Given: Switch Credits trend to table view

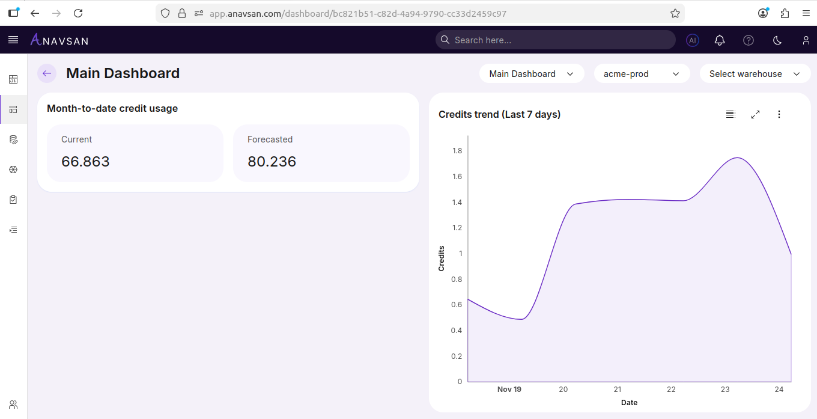Looking at the screenshot, I should coord(730,114).
